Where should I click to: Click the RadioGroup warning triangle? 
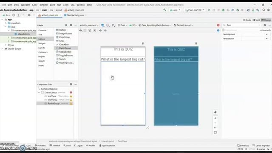[71, 103]
